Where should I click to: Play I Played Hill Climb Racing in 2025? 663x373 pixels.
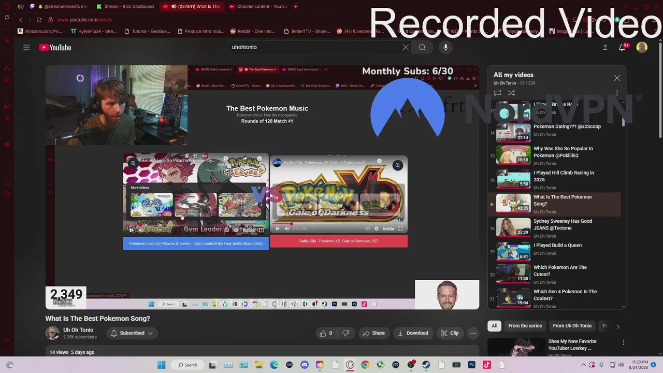[554, 180]
